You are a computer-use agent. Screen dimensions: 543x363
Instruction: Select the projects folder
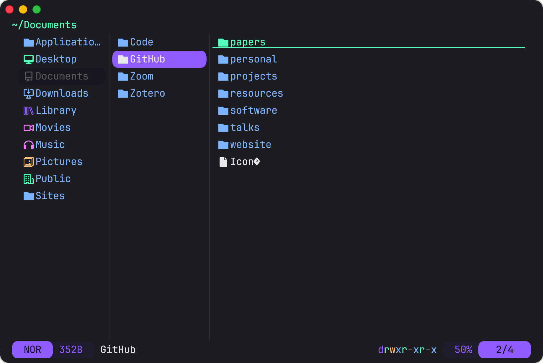point(253,76)
